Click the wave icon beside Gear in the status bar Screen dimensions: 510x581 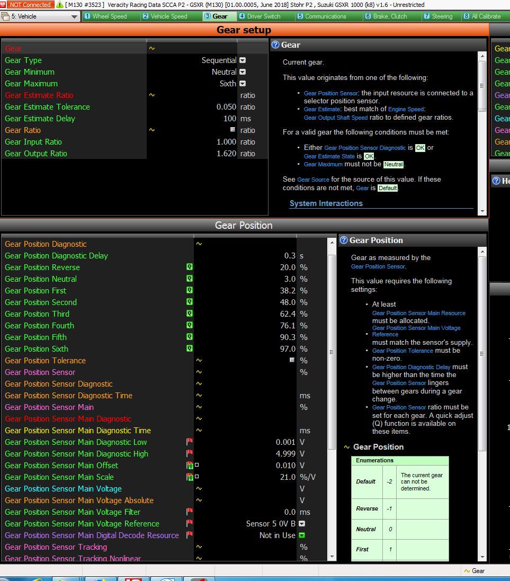467,571
